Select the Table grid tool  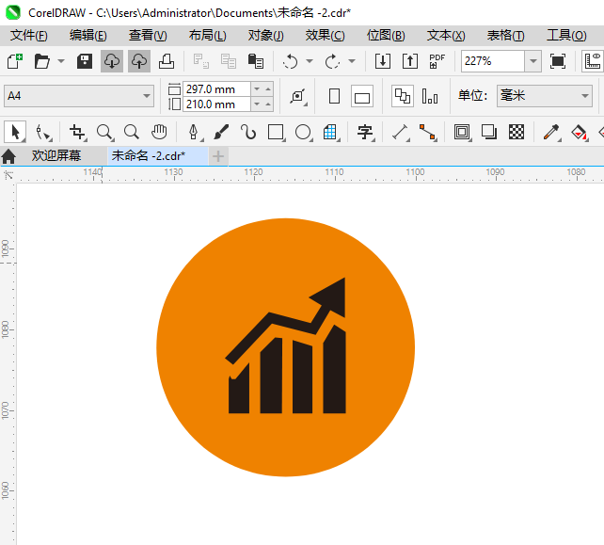[330, 132]
